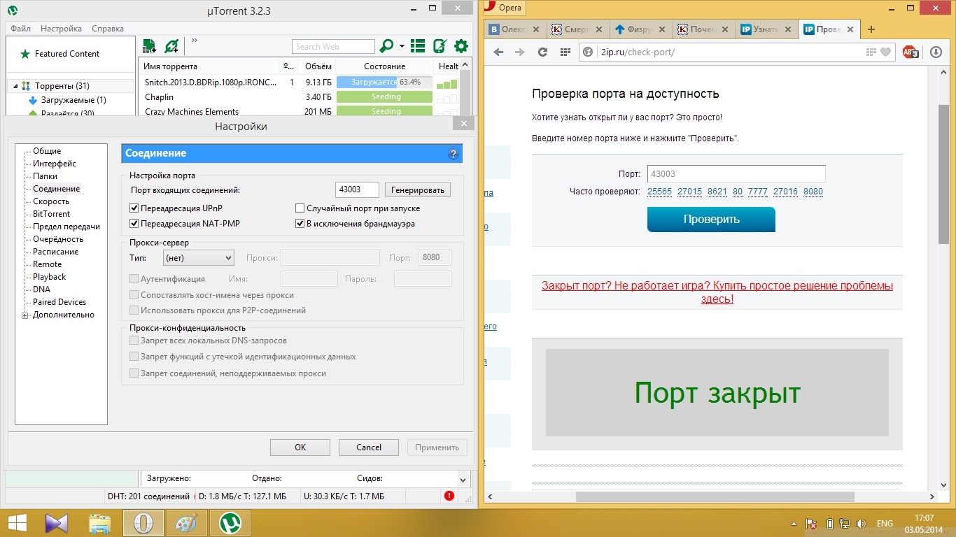Uncheck В исключения брандмауэра checkbox
Image resolution: width=956 pixels, height=537 pixels.
click(300, 224)
